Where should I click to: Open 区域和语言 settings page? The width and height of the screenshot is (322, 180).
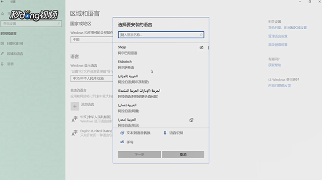[x=15, y=54]
